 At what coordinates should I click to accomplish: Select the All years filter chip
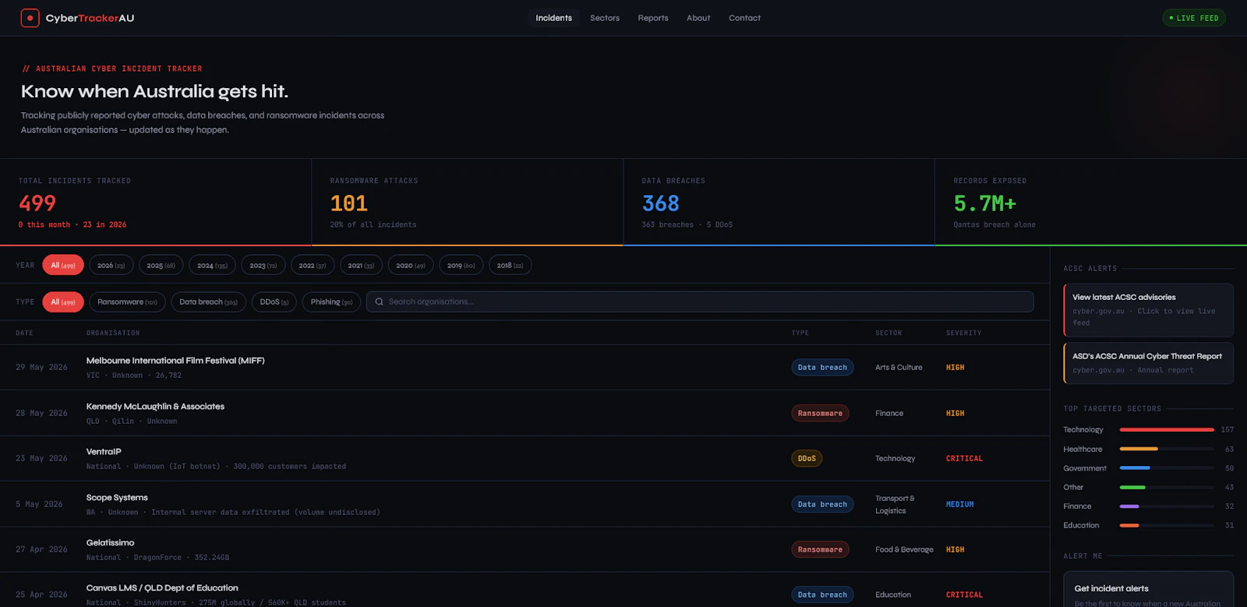63,266
